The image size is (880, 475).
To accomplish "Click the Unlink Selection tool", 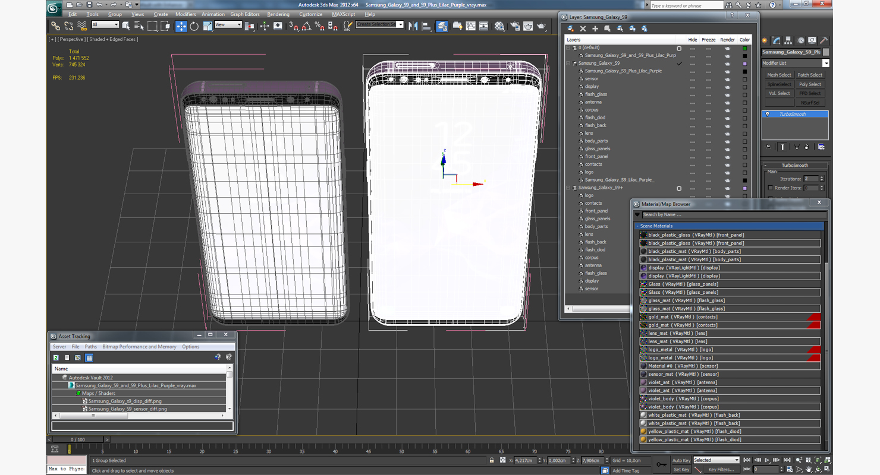I will [69, 26].
